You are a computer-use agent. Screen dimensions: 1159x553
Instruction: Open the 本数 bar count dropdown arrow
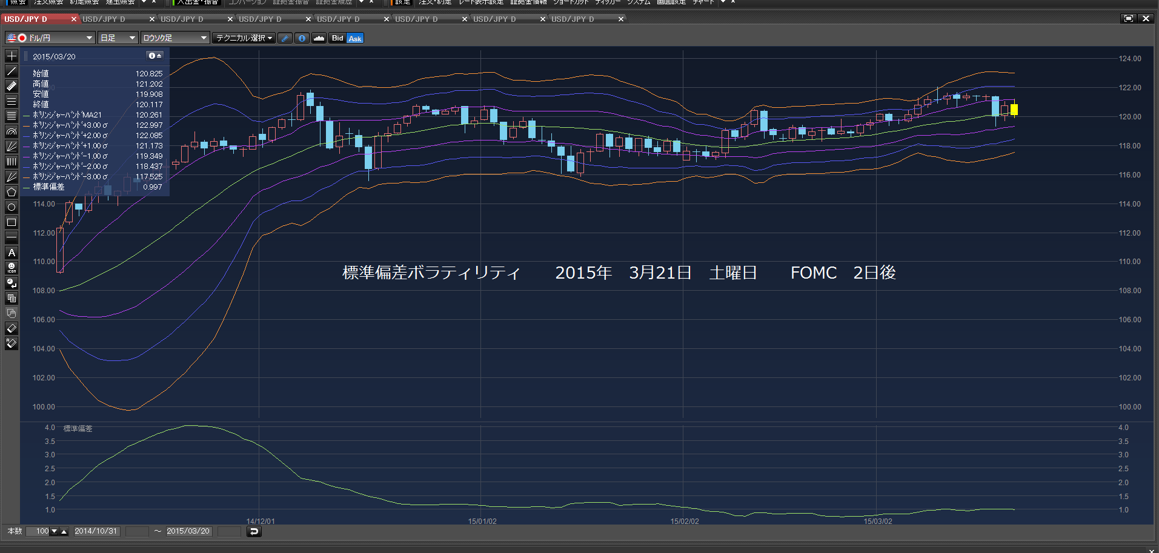[54, 531]
